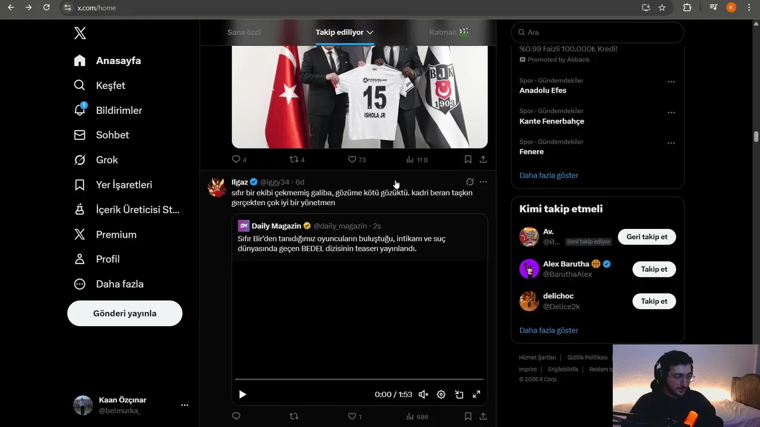
Task: Open Daha fazla menu in sidebar
Action: 109,284
